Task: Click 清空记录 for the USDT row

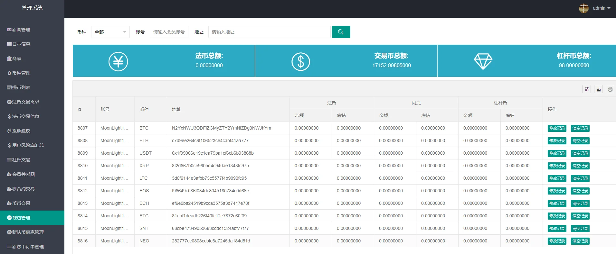Action: [x=580, y=153]
